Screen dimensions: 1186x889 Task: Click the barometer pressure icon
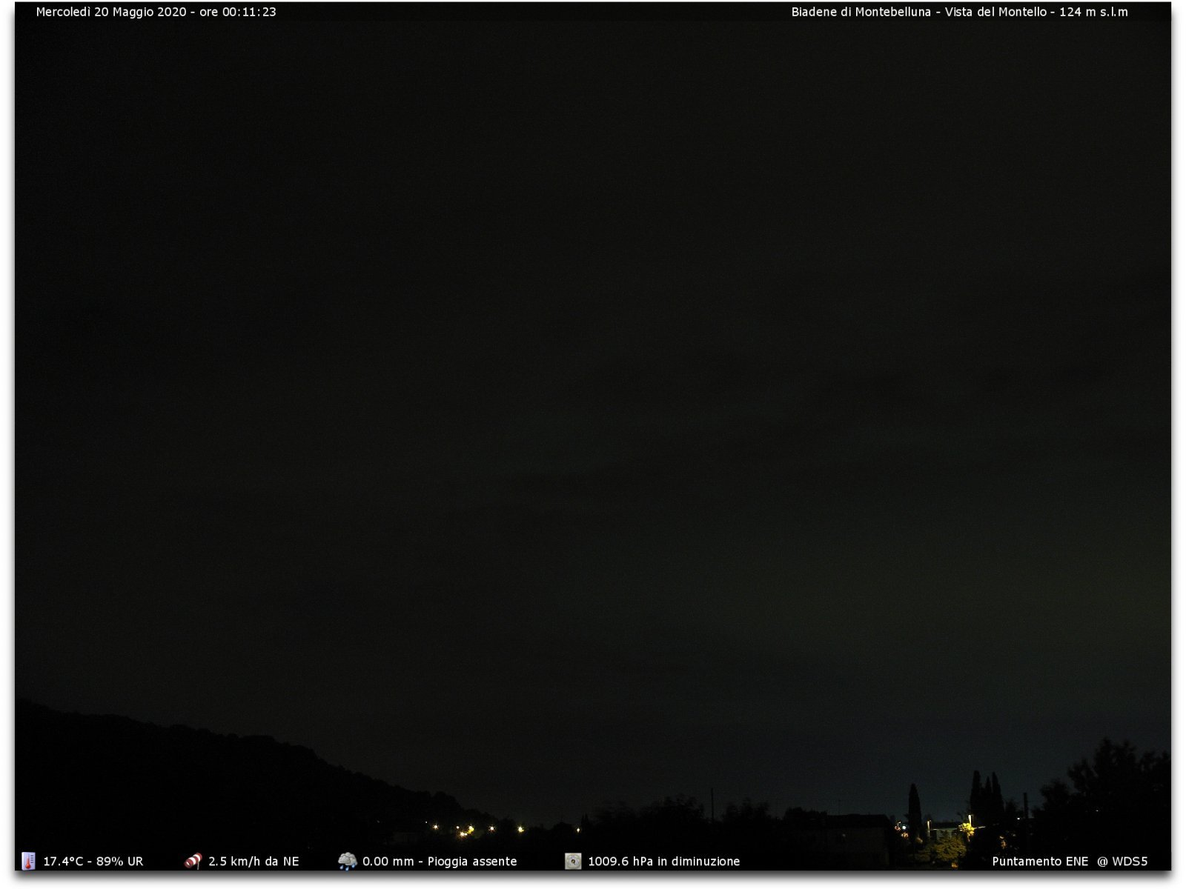point(573,861)
